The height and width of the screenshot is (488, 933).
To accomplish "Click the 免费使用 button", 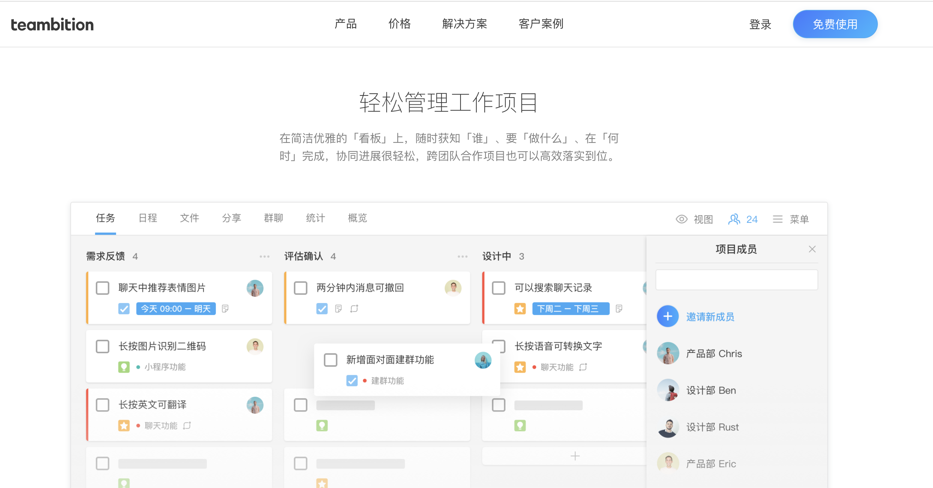I will [834, 24].
